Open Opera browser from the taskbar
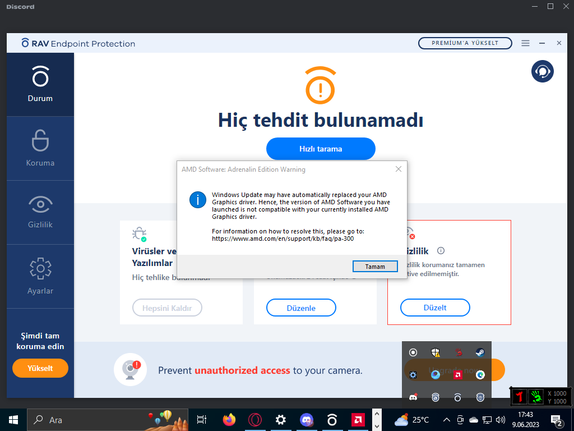The width and height of the screenshot is (574, 431). coord(255,420)
